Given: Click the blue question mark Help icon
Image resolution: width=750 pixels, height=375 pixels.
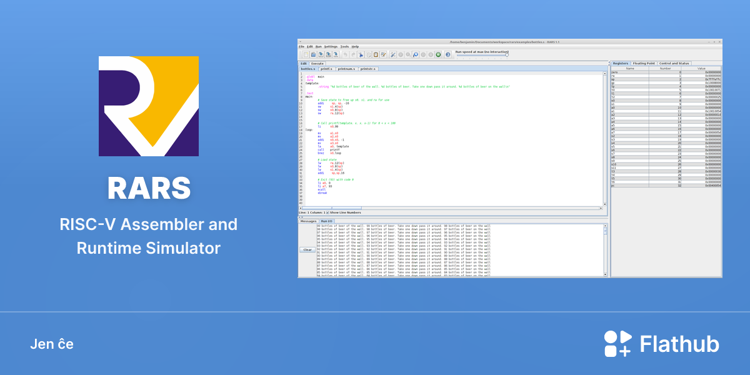Looking at the screenshot, I should [x=448, y=54].
